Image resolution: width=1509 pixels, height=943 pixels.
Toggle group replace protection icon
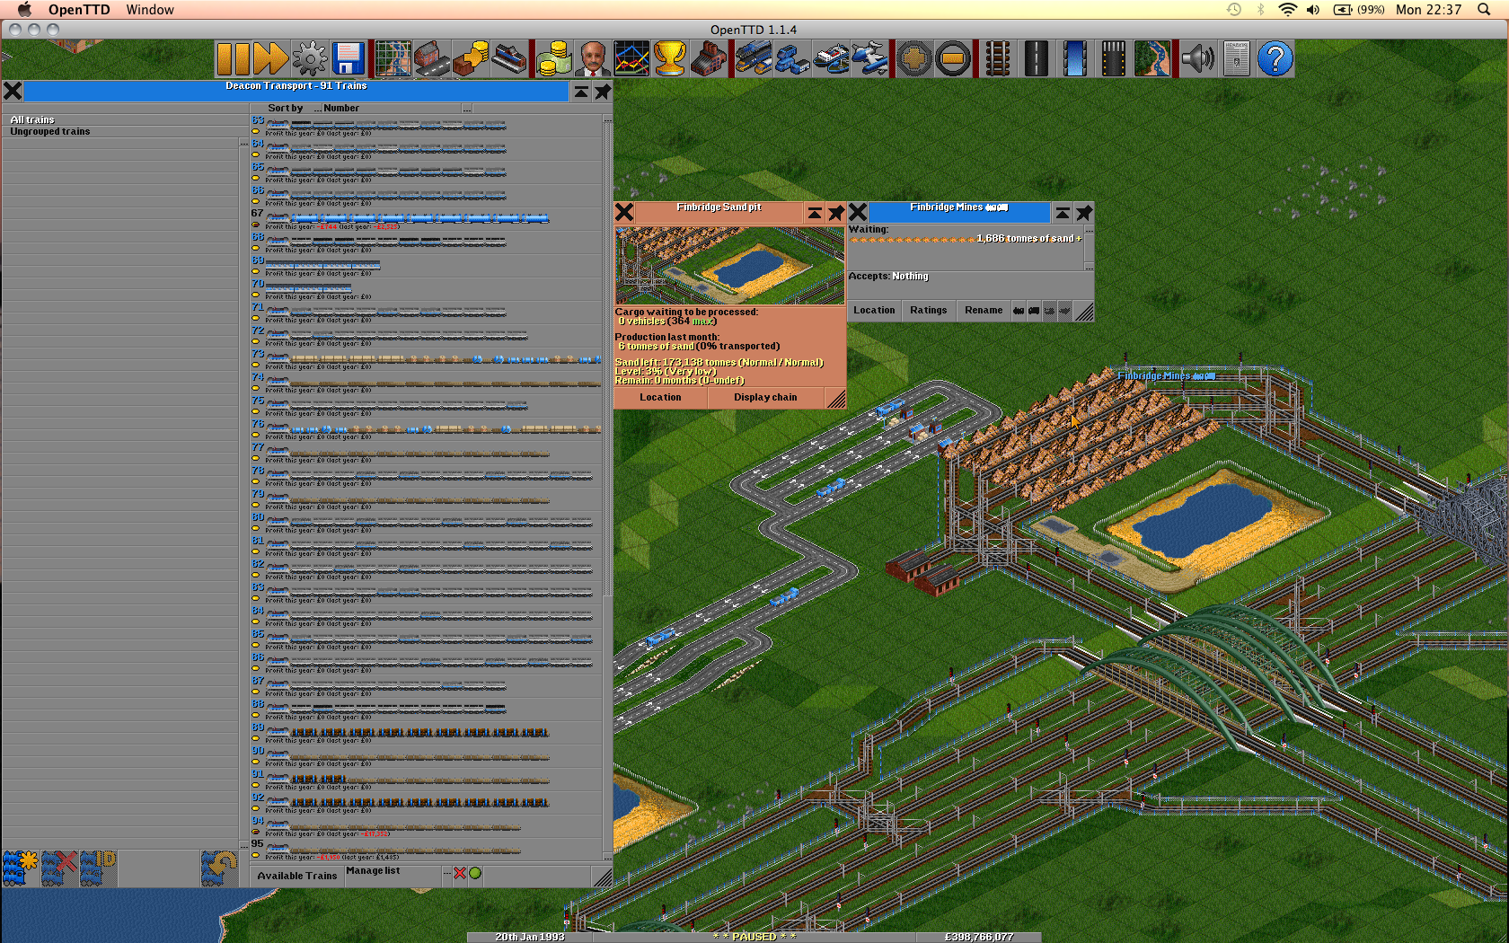219,868
